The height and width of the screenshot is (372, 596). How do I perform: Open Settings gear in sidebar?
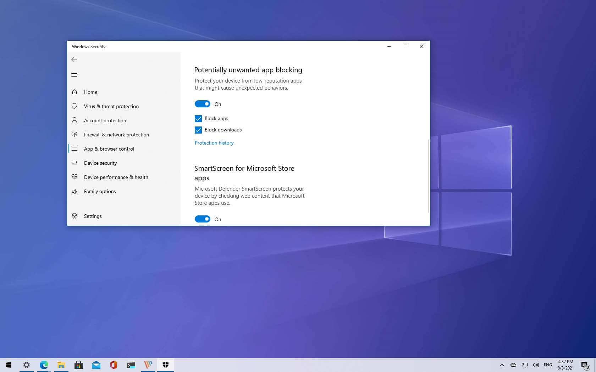[74, 216]
